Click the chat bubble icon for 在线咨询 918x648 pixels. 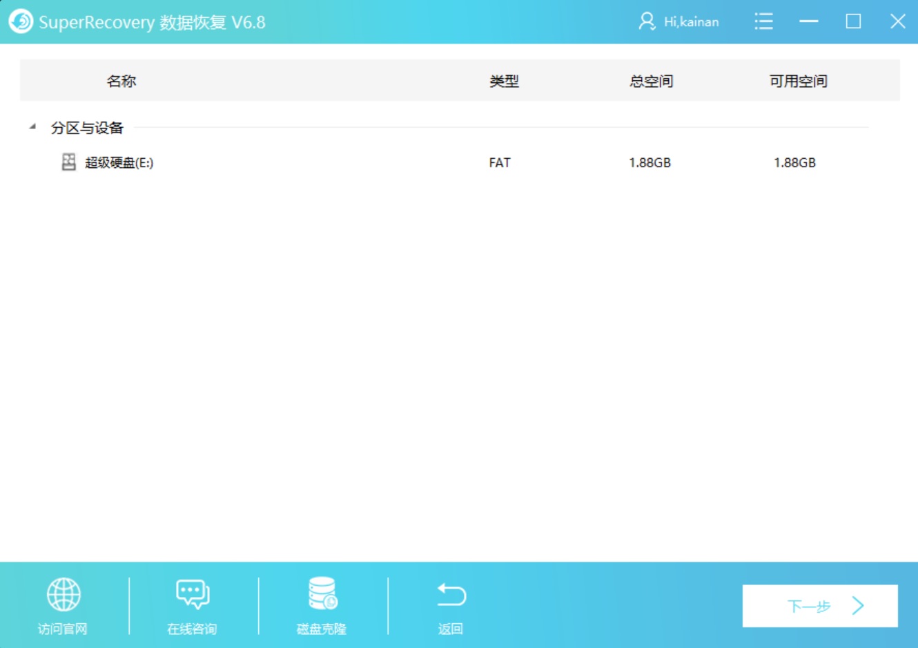pos(192,593)
